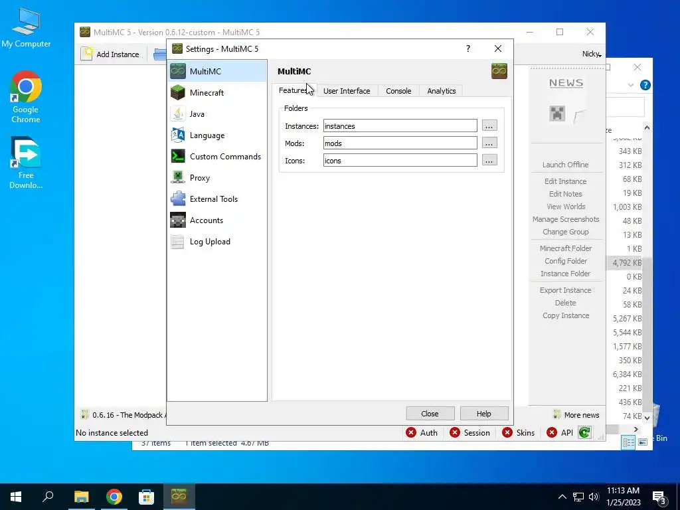Viewport: 680px width, 510px height.
Task: Open Language settings page
Action: click(217, 135)
